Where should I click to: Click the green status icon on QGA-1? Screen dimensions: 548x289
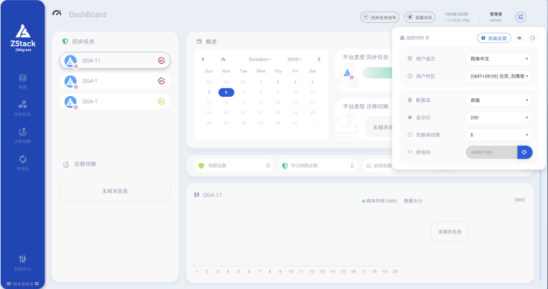coord(161,101)
